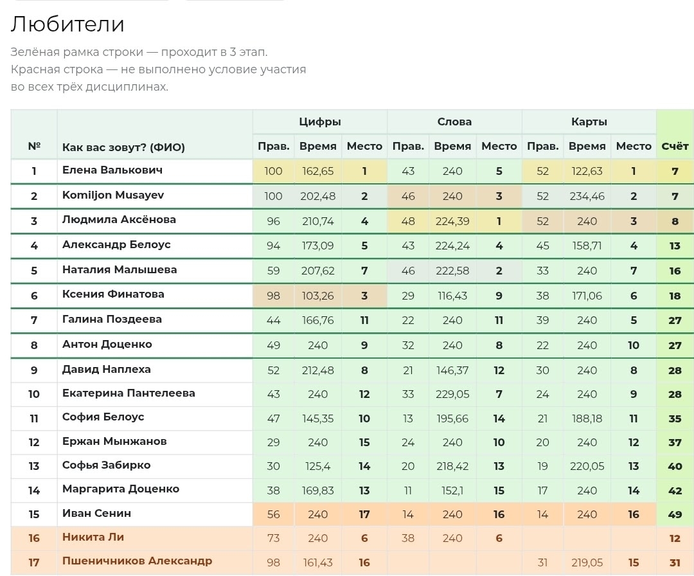Click the name "Галина Поздеева"
The height and width of the screenshot is (576, 694).
tap(112, 319)
